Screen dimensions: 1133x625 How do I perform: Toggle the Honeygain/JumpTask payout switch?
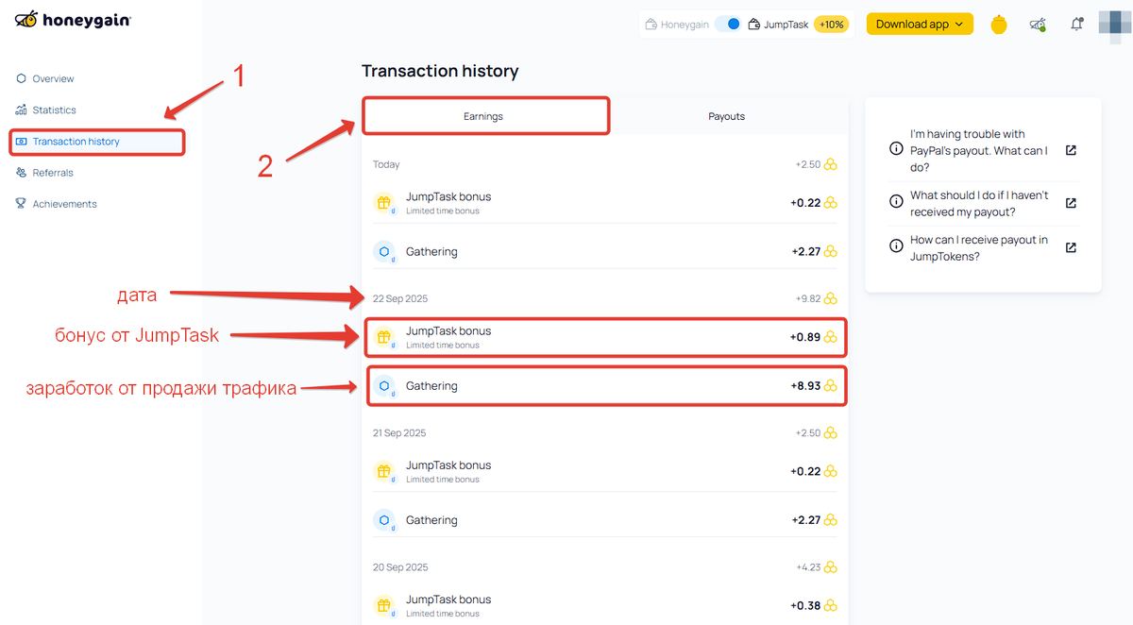click(727, 25)
